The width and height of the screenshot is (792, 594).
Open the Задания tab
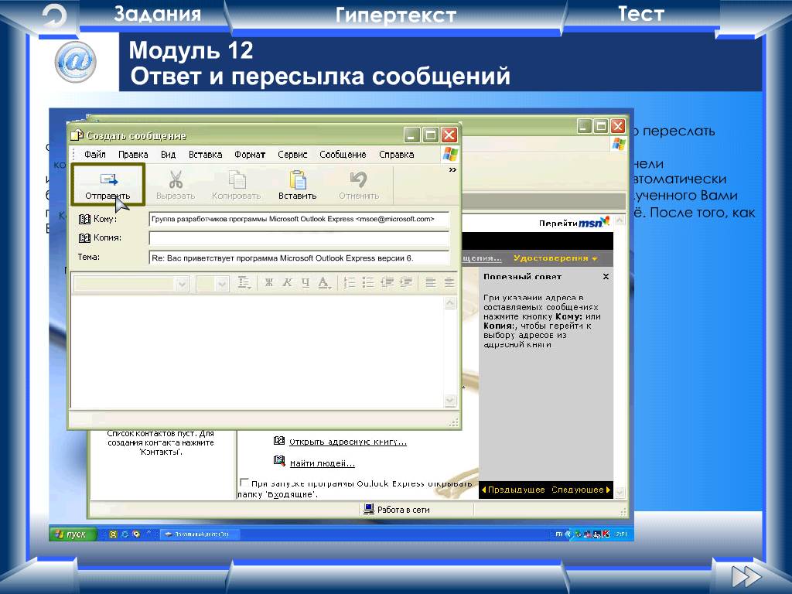tap(157, 14)
